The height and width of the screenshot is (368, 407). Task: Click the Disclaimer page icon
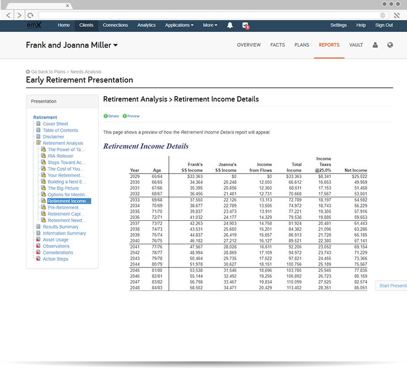coord(39,137)
